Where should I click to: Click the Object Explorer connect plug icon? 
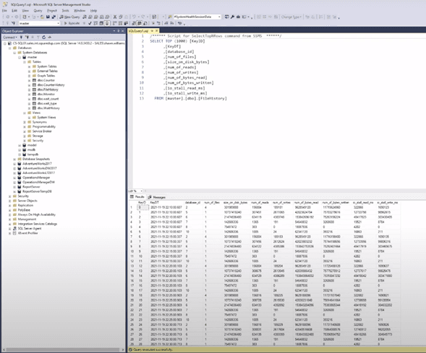[21, 37]
